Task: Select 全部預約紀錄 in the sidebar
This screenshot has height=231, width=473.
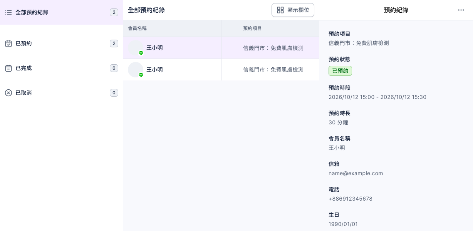Action: click(x=62, y=12)
